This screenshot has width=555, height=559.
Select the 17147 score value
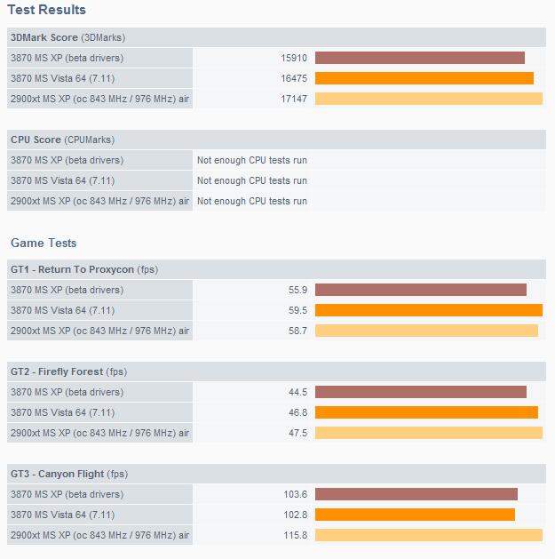pyautogui.click(x=293, y=99)
